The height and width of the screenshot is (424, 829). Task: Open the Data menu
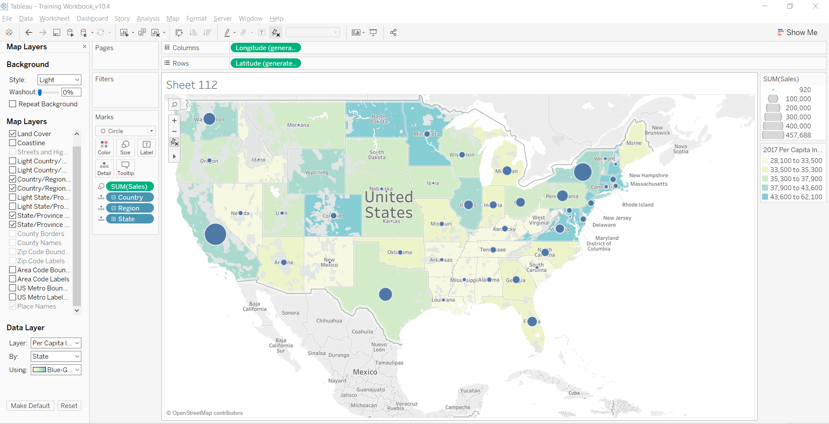[26, 19]
